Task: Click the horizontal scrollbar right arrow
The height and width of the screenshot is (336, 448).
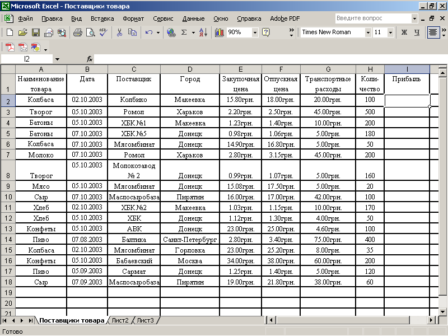Action: (431, 320)
